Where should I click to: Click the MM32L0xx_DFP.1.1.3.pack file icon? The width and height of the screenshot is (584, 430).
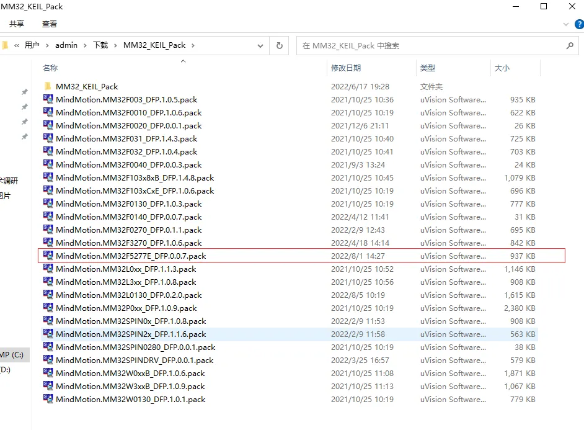(48, 269)
